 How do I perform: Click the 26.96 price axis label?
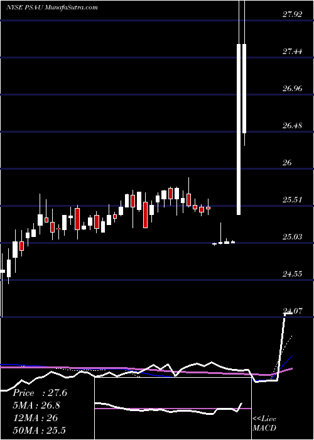[x=292, y=89]
